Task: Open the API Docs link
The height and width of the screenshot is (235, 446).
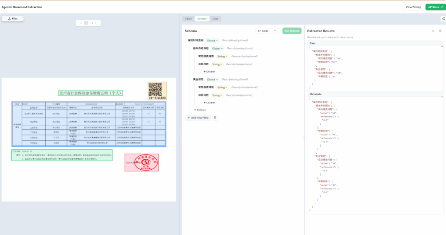Action: point(435,7)
